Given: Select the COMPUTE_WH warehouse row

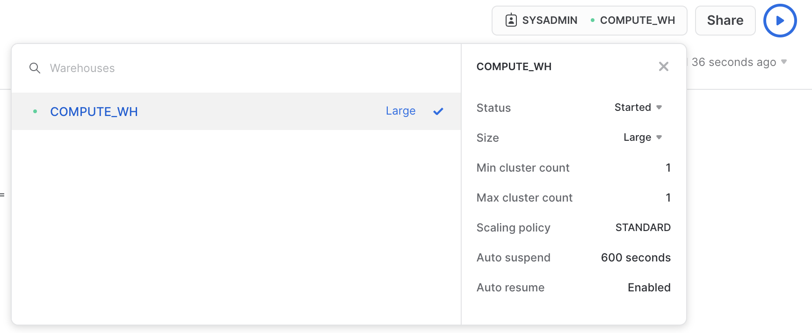Looking at the screenshot, I should (x=236, y=111).
